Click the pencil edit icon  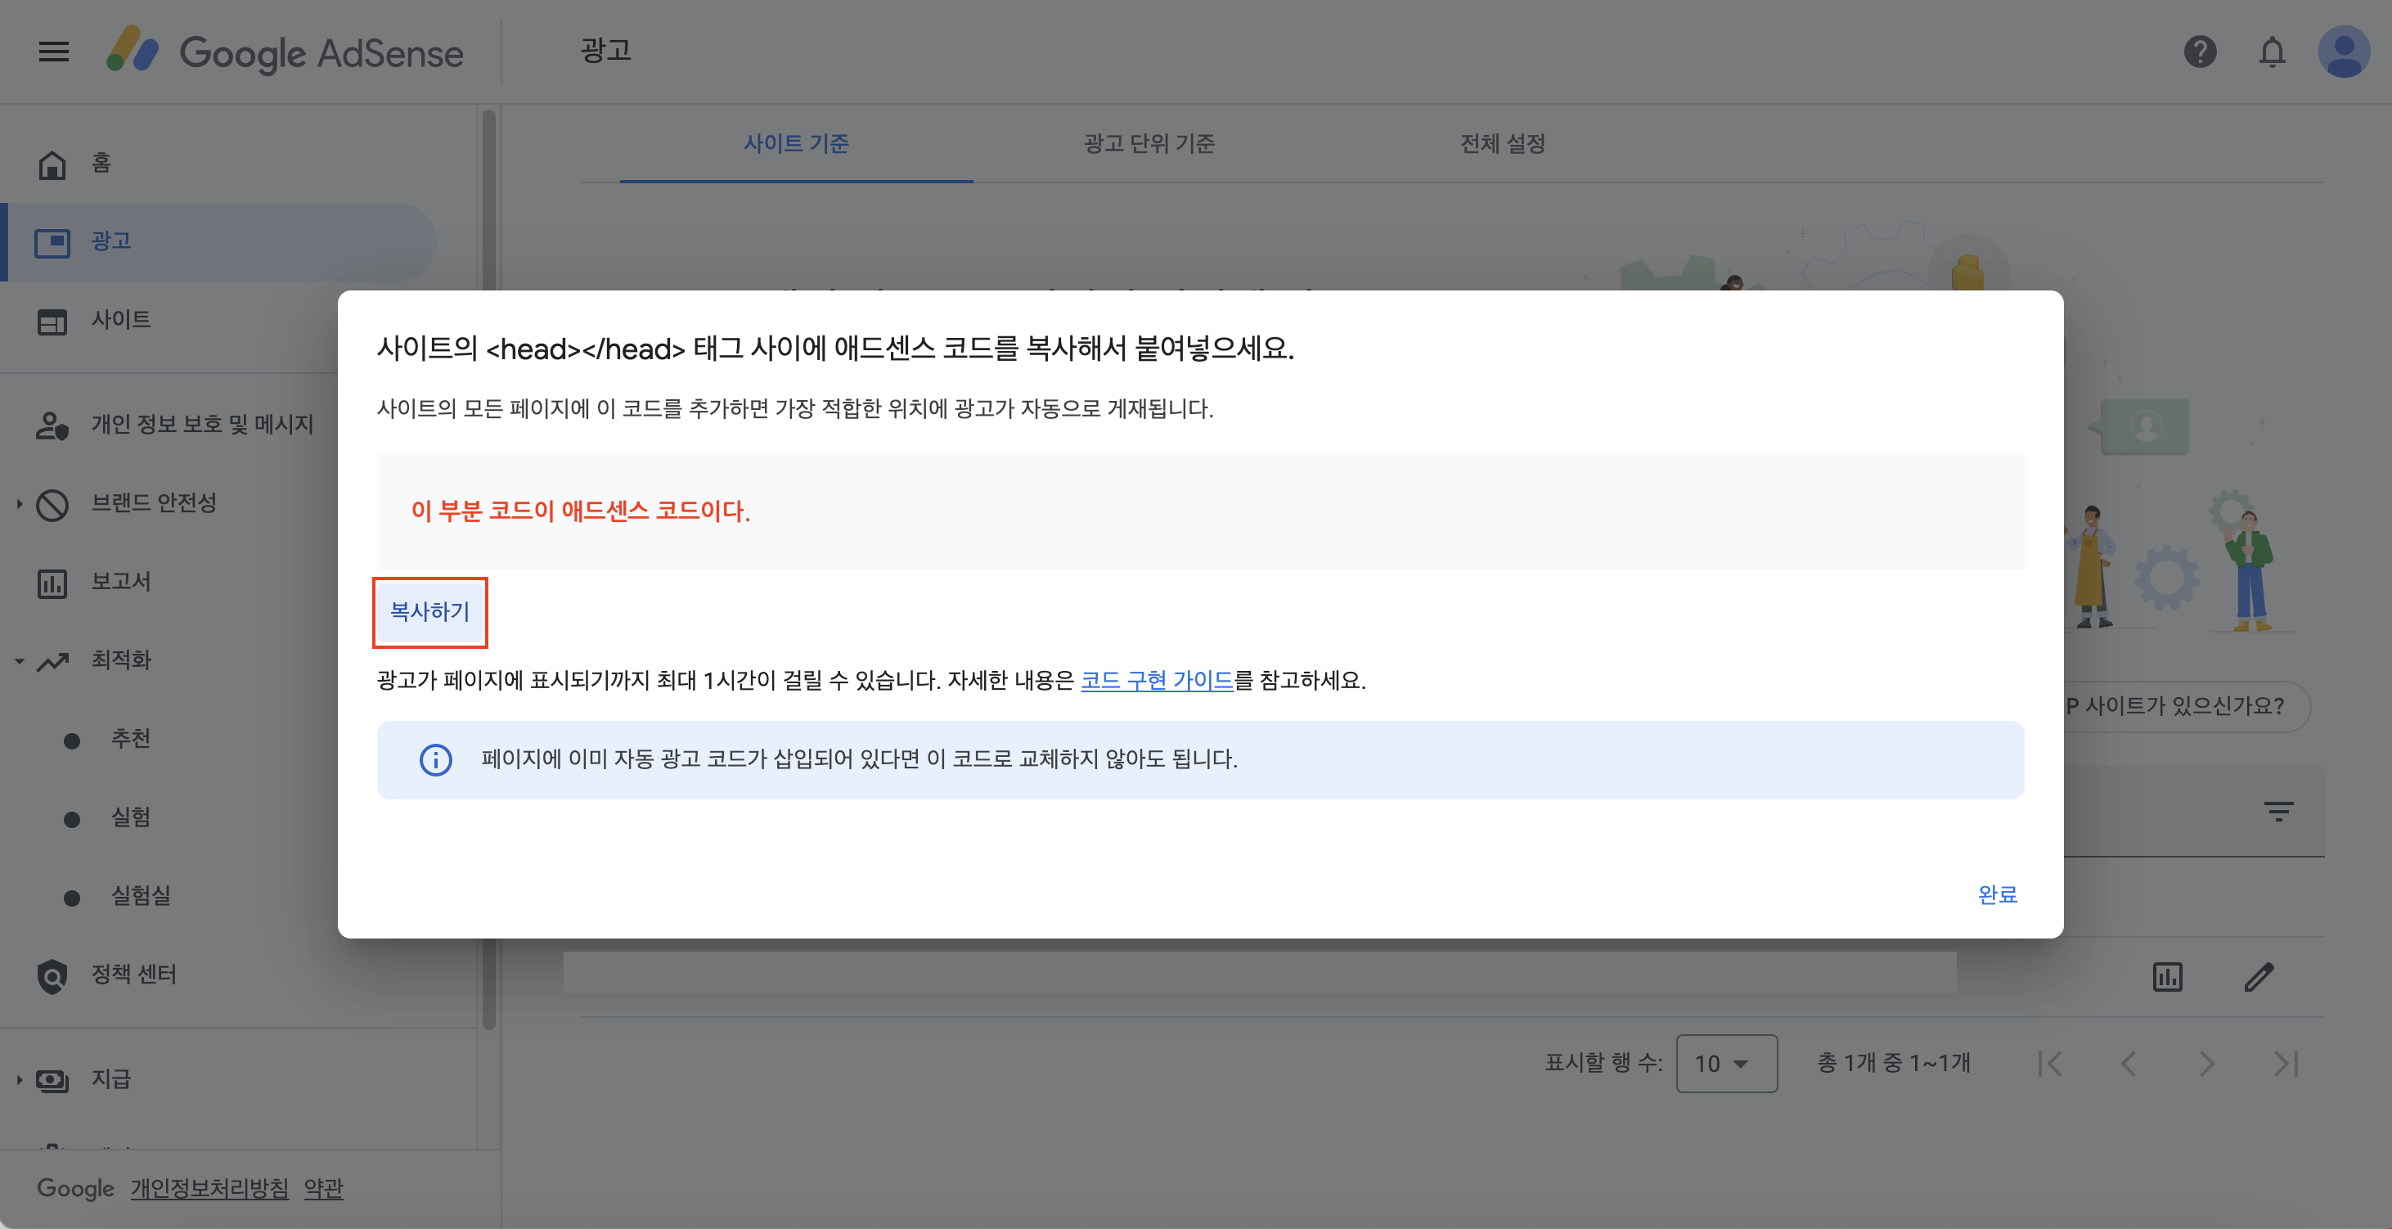[2259, 976]
